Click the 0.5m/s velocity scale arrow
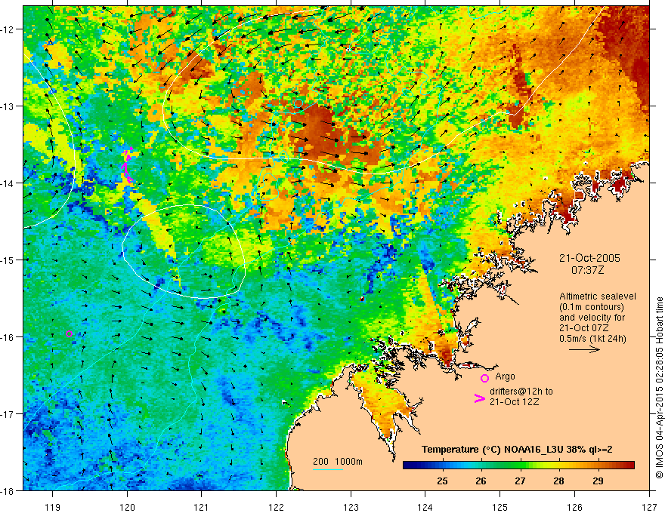Screen dimensions: 665x513 click(584, 349)
